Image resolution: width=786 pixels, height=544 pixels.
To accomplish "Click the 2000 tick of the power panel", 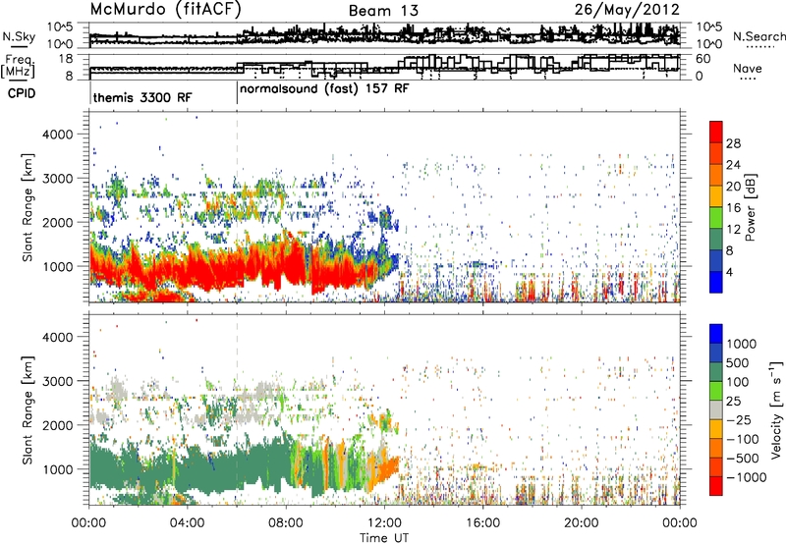I will (57, 222).
